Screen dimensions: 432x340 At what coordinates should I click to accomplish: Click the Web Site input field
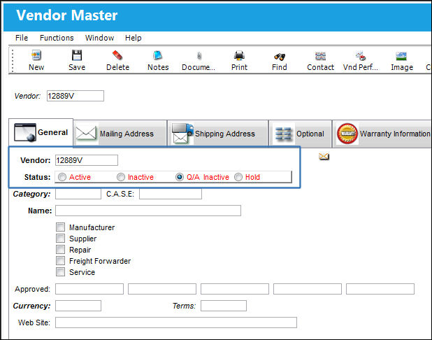[176, 323]
